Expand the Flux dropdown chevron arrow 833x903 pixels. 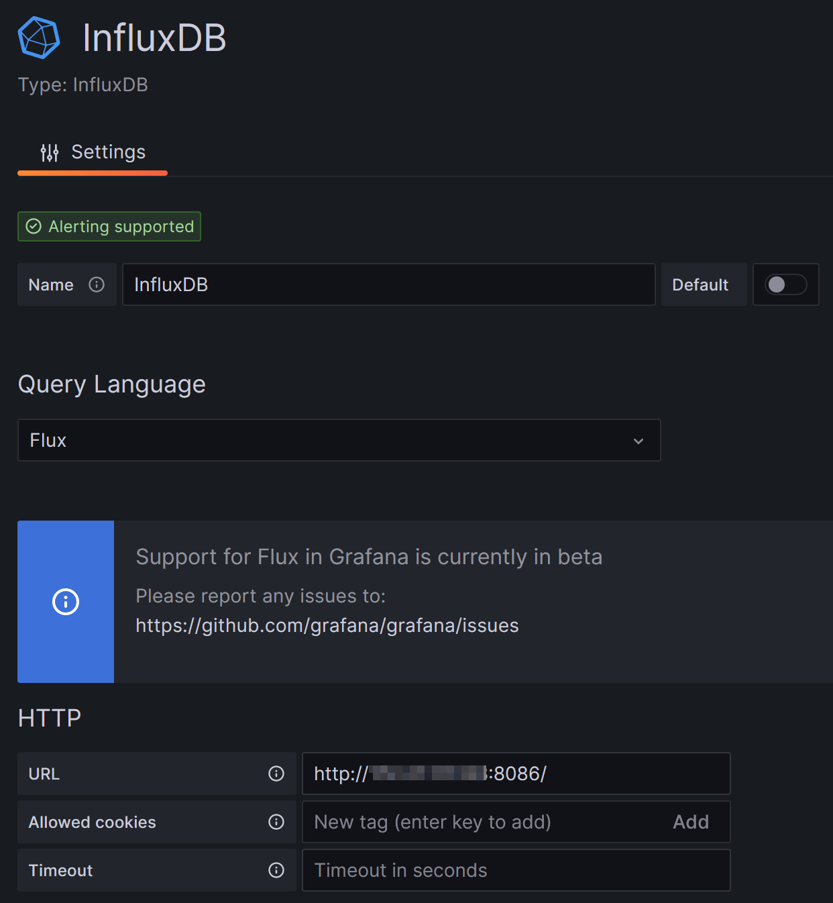(x=638, y=441)
